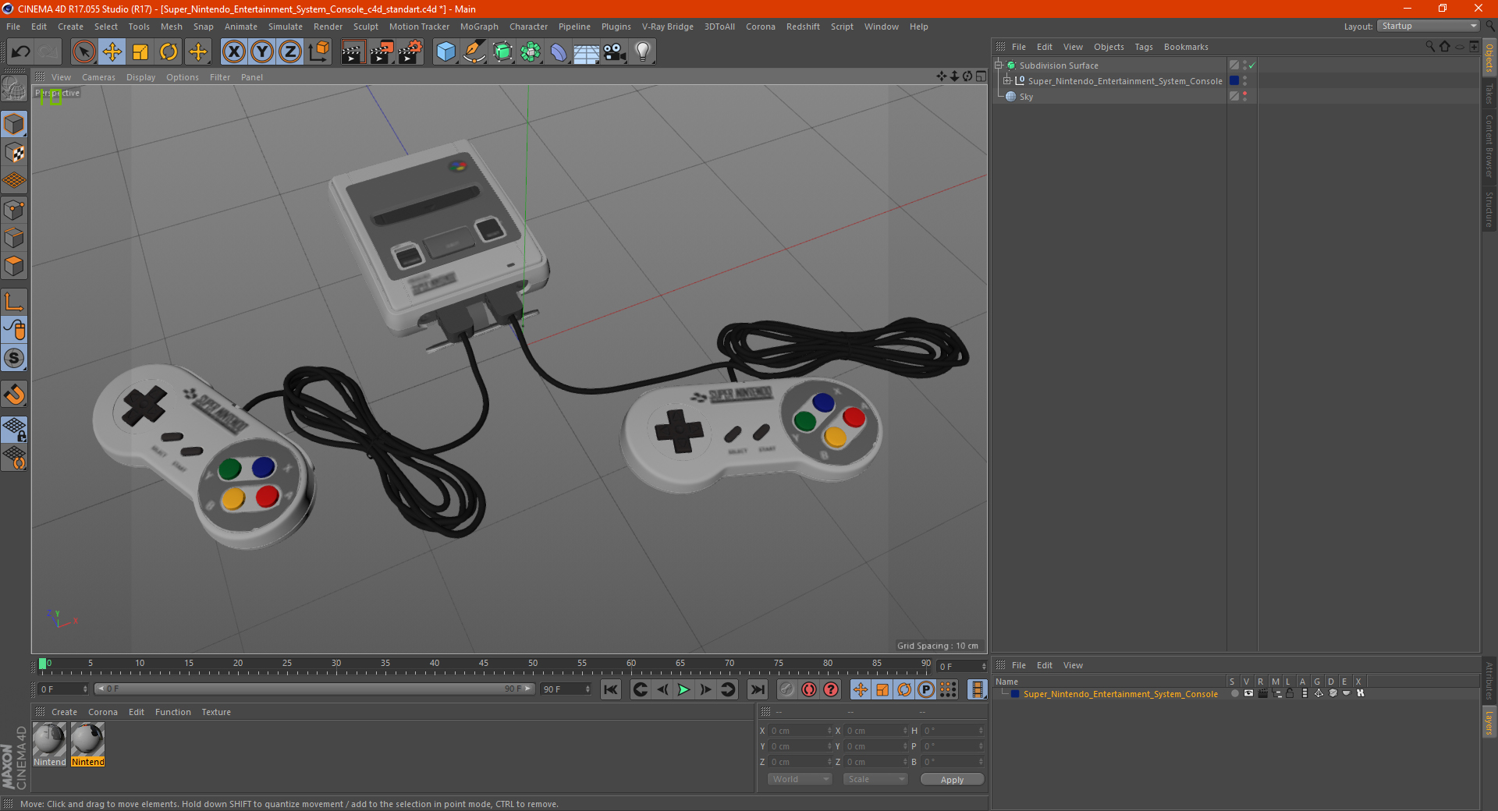Activate the Move tool in top toolbar
The width and height of the screenshot is (1498, 811).
pyautogui.click(x=112, y=52)
